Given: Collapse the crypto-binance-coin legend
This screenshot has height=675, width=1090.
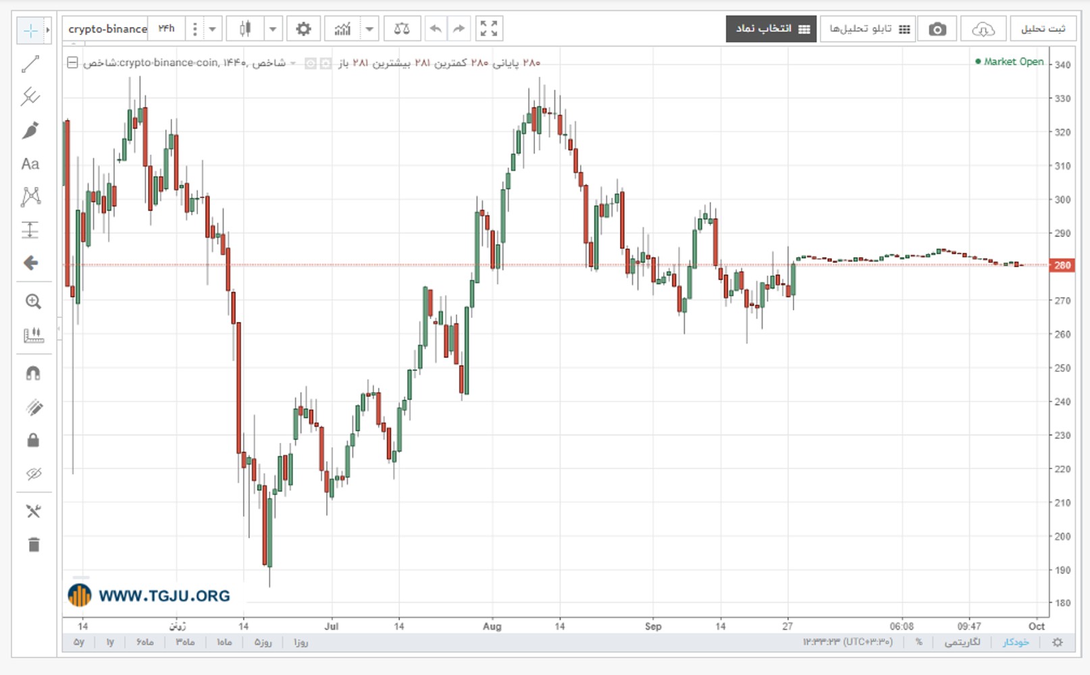Looking at the screenshot, I should click(72, 63).
